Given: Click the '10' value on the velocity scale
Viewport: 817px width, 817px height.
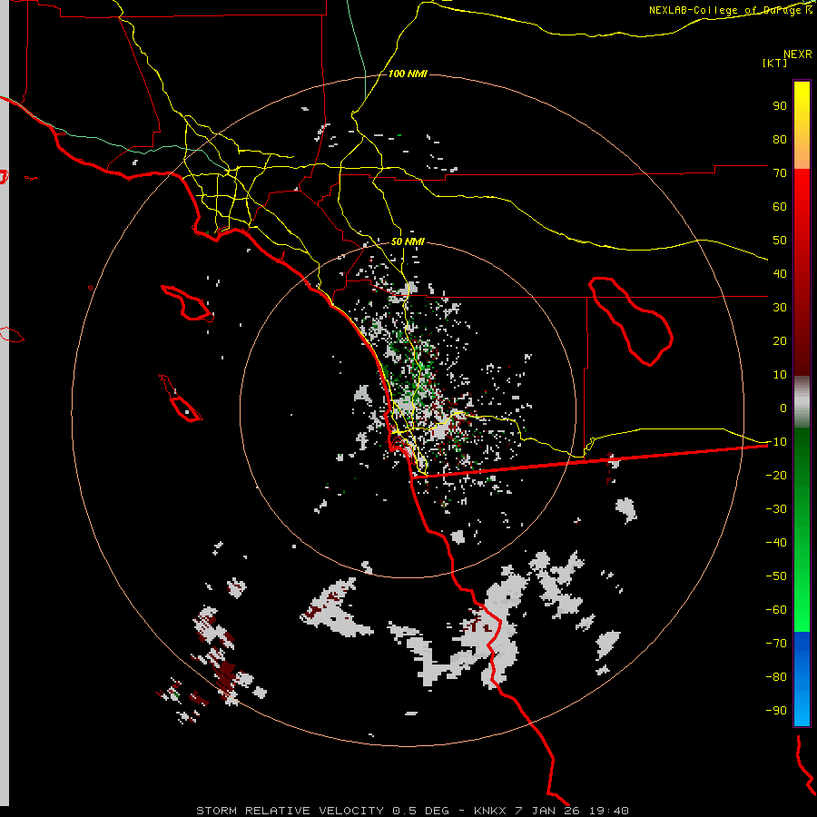Looking at the screenshot, I should tap(780, 375).
